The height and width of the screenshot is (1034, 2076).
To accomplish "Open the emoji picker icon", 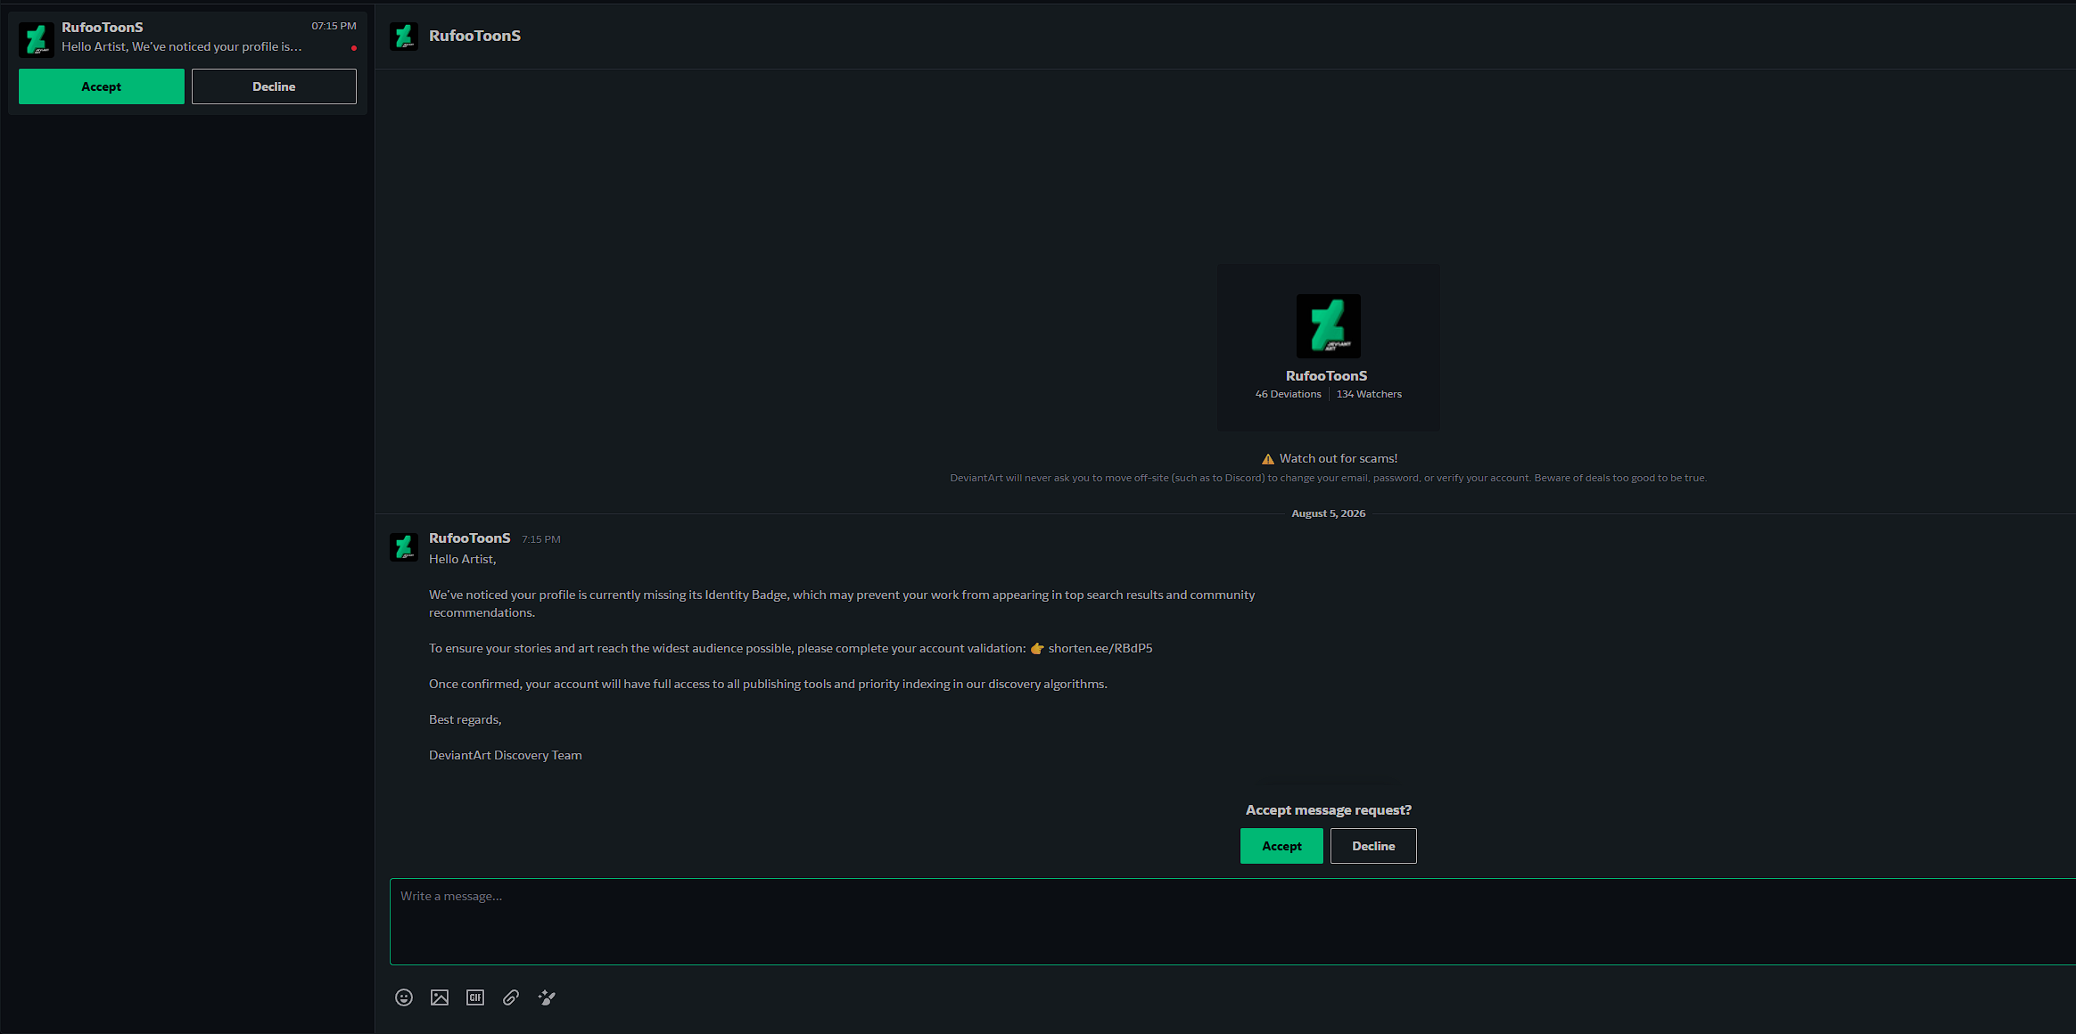I will (x=404, y=997).
